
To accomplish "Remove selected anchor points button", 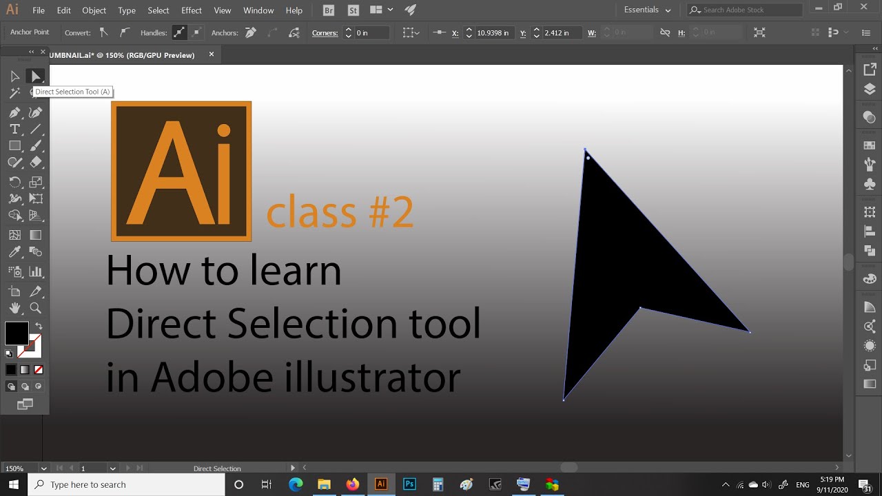I will (x=251, y=32).
